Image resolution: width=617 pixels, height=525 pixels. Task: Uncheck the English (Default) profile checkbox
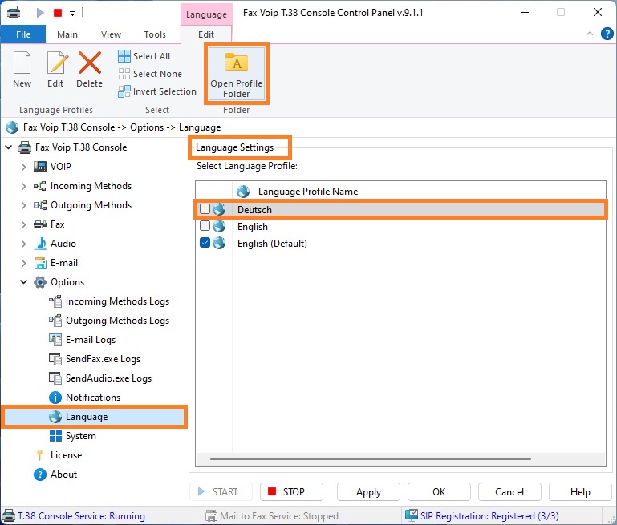tap(205, 243)
